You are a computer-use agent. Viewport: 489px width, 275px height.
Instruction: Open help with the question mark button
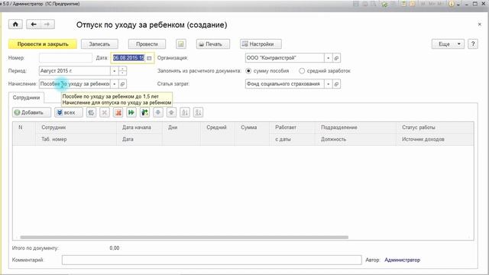(x=473, y=44)
